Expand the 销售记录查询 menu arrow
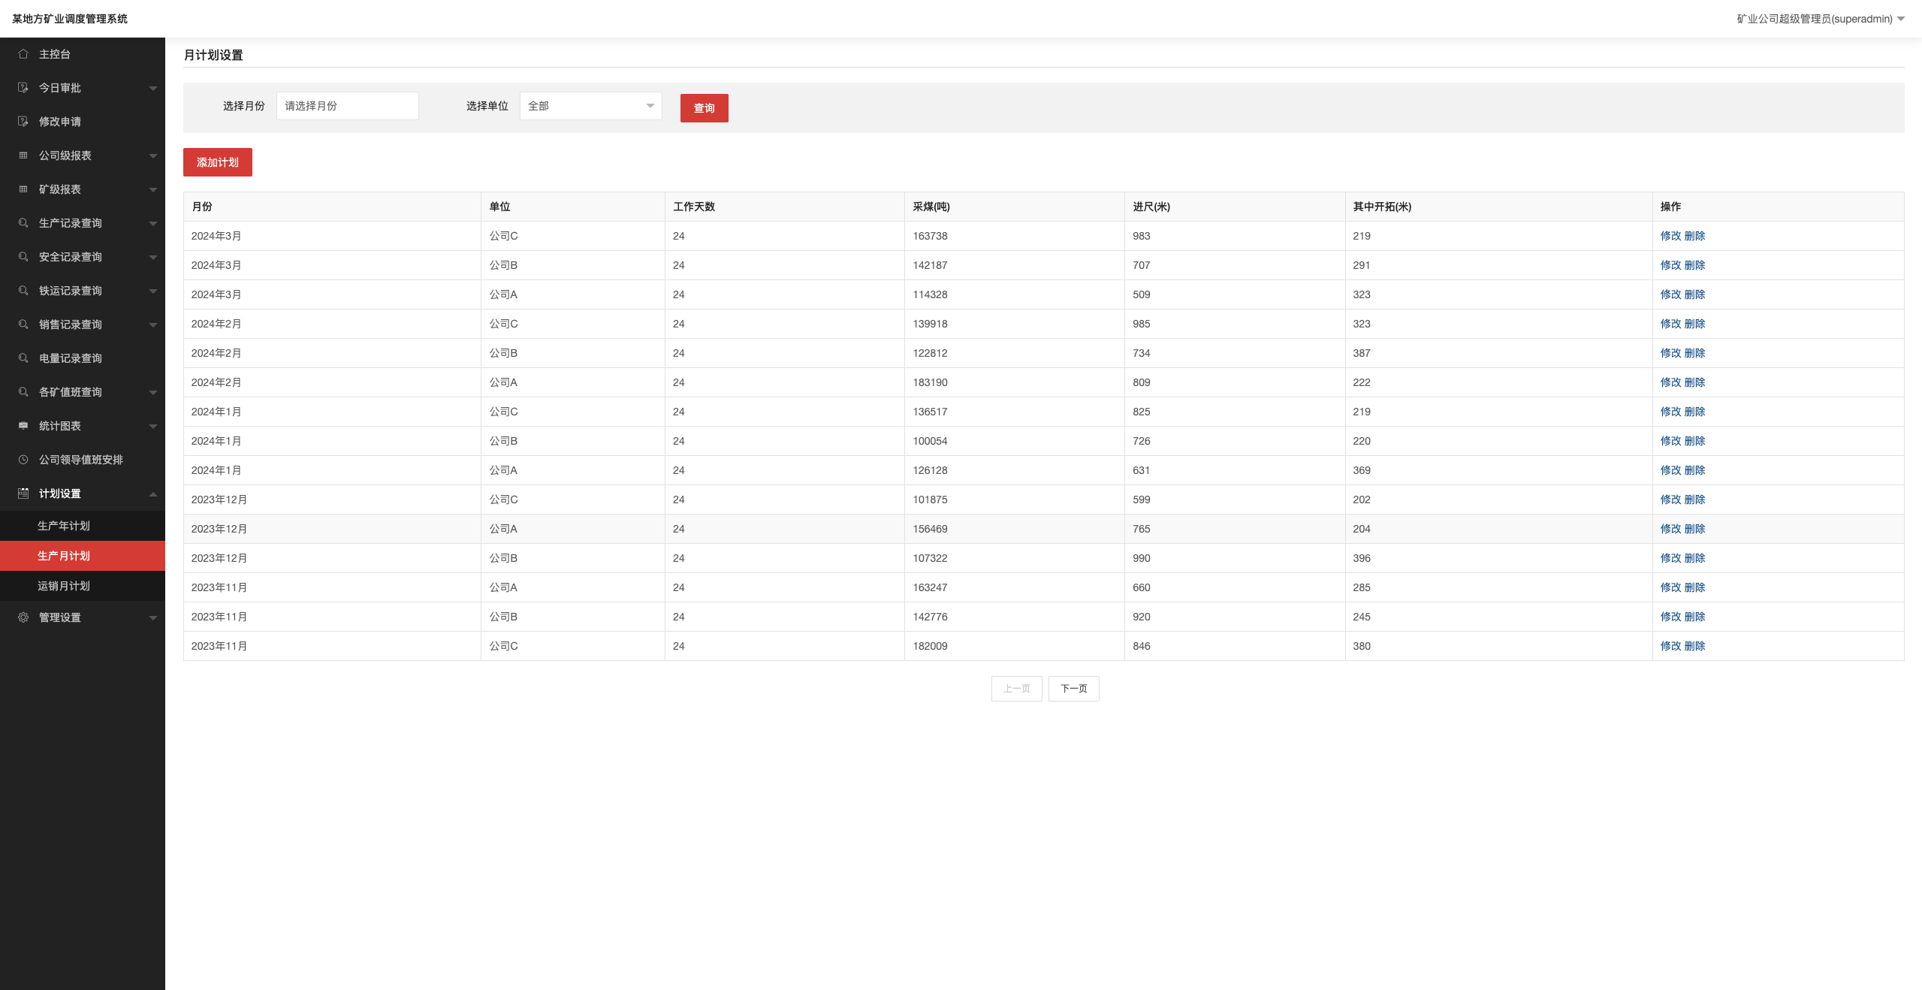Viewport: 1922px width, 990px height. (x=153, y=325)
